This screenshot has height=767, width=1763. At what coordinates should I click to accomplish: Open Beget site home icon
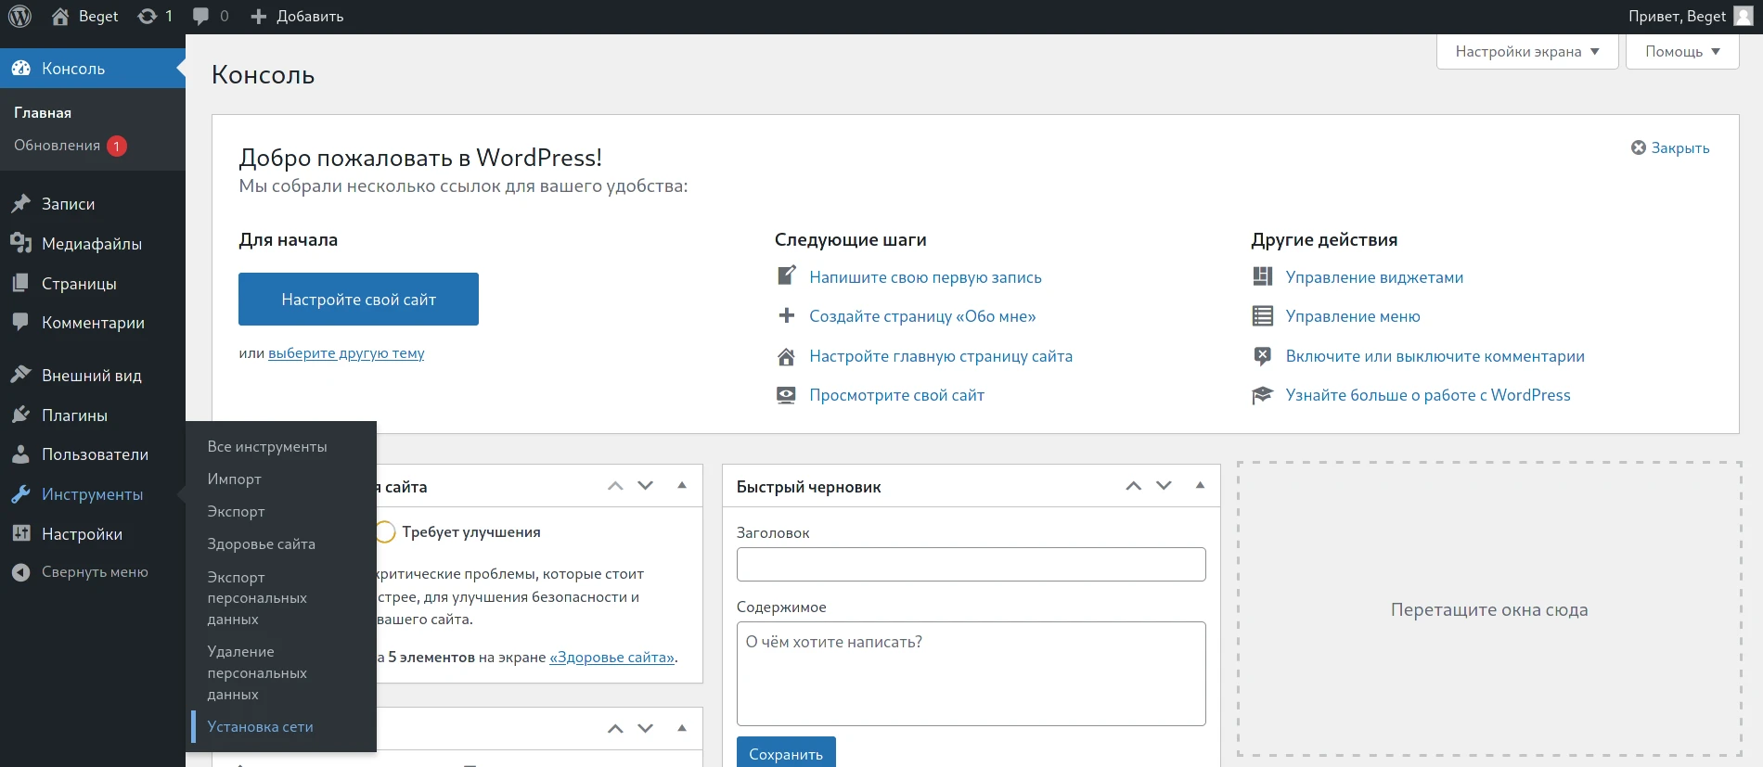(x=61, y=16)
